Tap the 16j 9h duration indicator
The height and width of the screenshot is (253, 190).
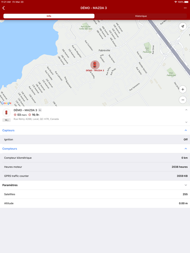(x=34, y=115)
